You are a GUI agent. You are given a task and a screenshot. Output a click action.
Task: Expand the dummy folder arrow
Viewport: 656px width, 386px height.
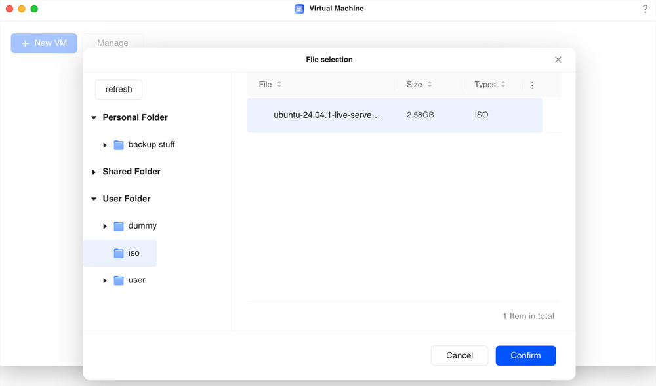[105, 226]
